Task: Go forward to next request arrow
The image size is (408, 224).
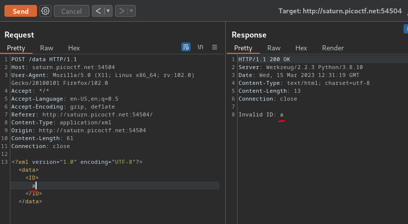Action: point(122,11)
